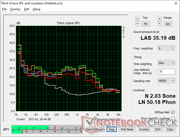The width and height of the screenshot is (180, 137).
Task: Click the 50.0 dB axis label
Action: pyautogui.click(x=12, y=26)
